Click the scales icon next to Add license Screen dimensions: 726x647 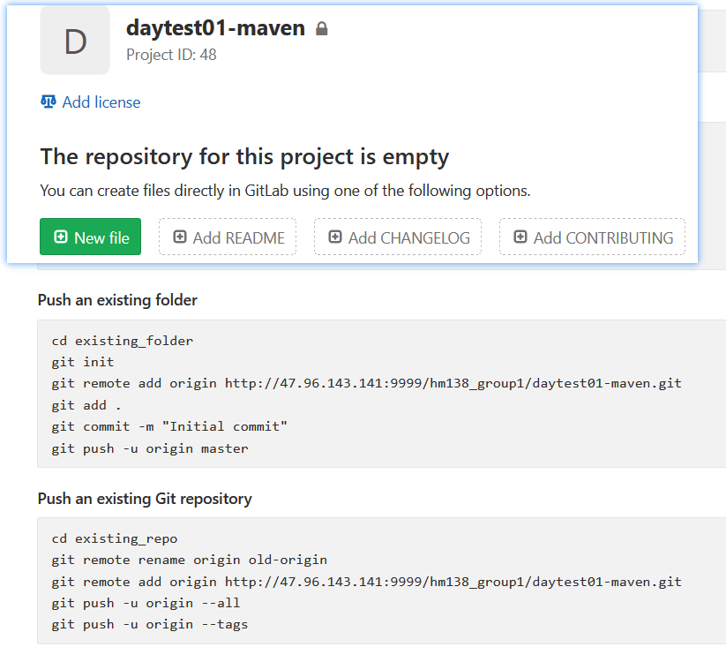tap(49, 102)
